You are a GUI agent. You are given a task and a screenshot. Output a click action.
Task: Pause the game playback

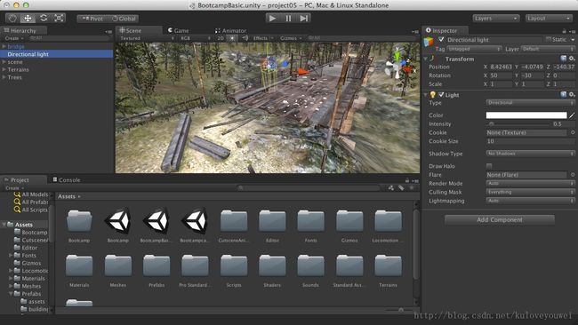[x=288, y=18]
